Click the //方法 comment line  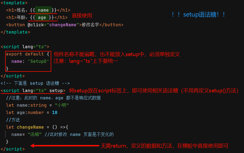coord(13,120)
